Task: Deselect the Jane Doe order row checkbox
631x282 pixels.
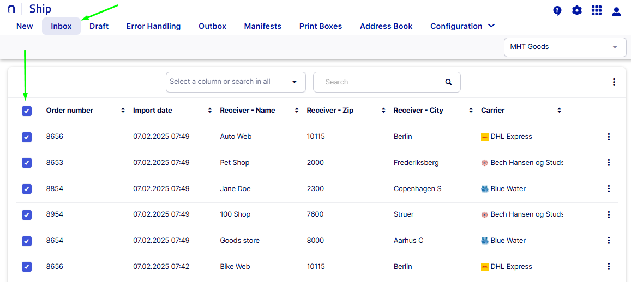Action: [x=27, y=189]
